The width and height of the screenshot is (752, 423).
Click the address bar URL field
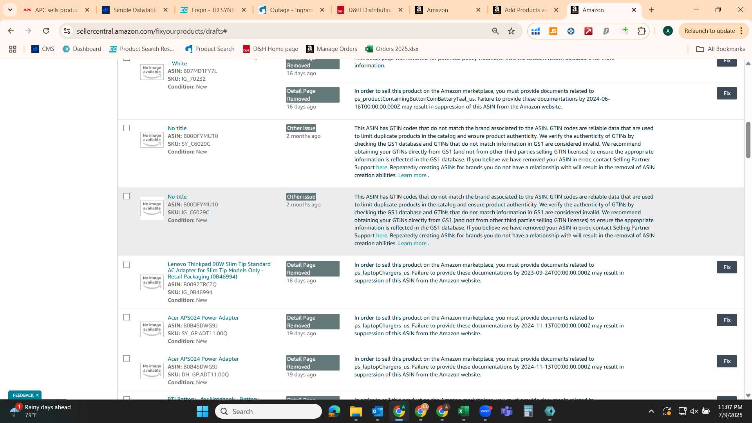coord(280,31)
